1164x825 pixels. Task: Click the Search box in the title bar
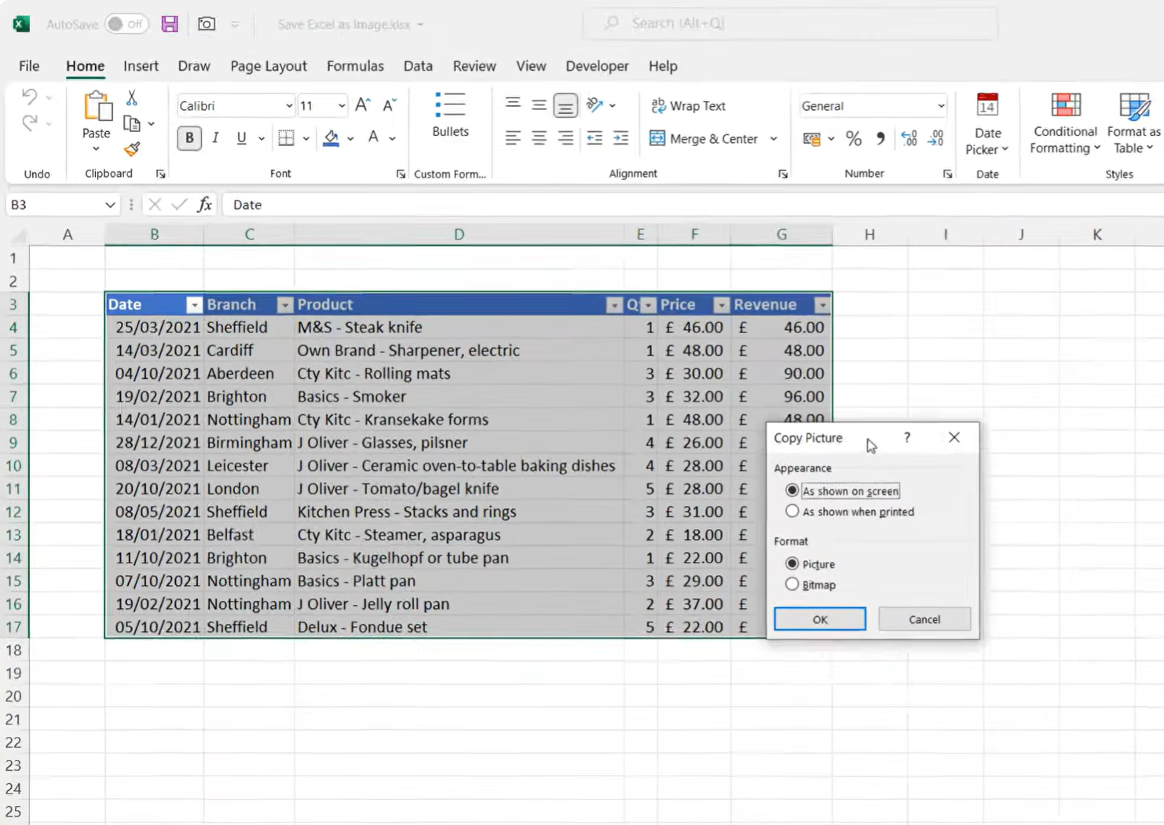pyautogui.click(x=790, y=24)
